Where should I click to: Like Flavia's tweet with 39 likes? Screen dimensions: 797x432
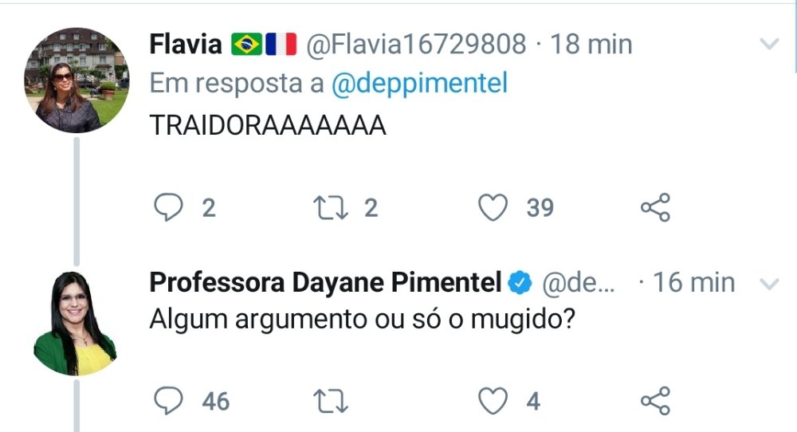(493, 208)
